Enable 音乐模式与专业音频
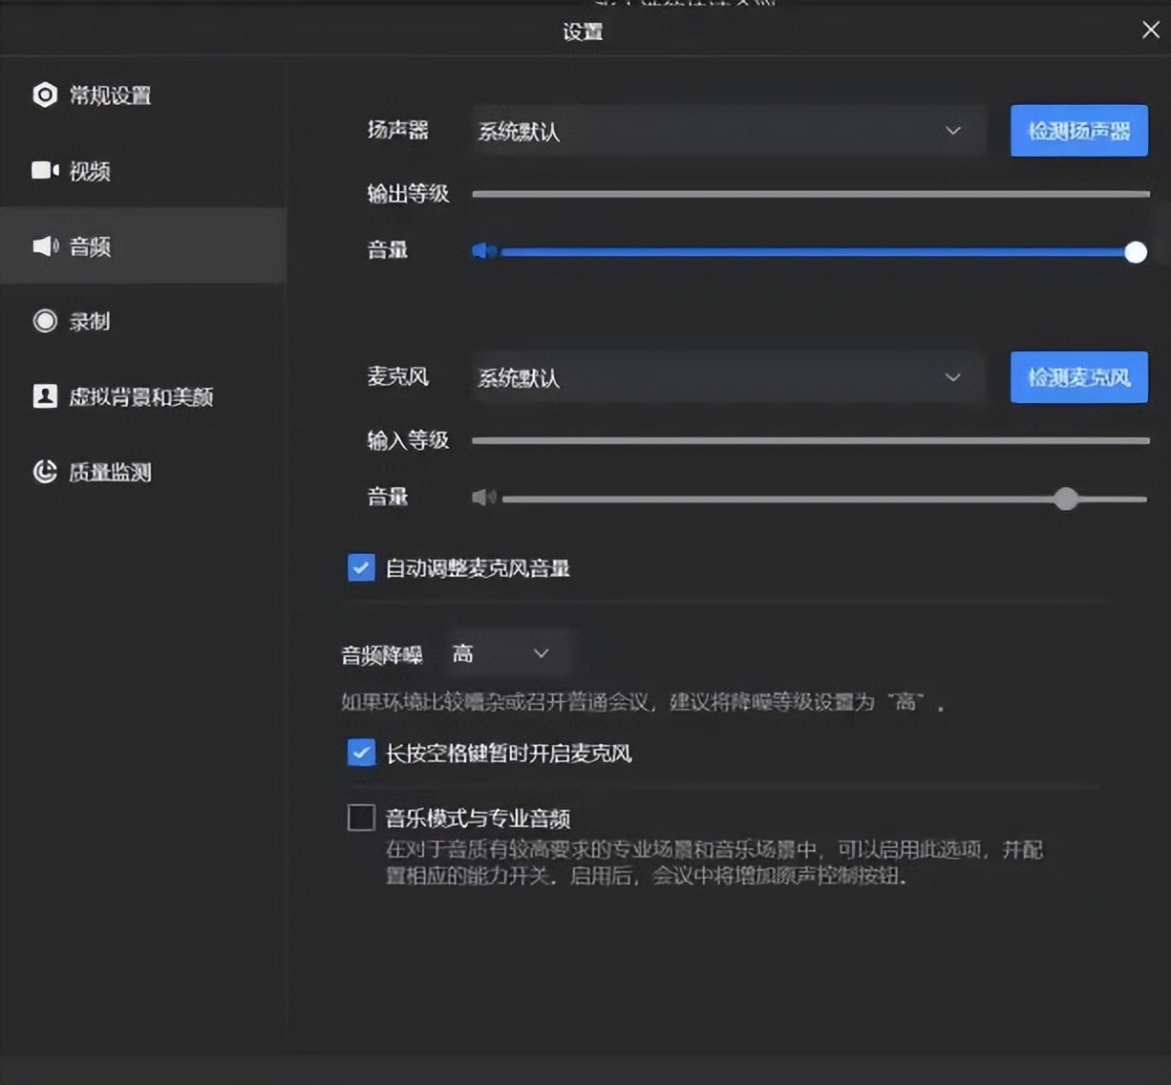The width and height of the screenshot is (1171, 1085). coord(360,818)
